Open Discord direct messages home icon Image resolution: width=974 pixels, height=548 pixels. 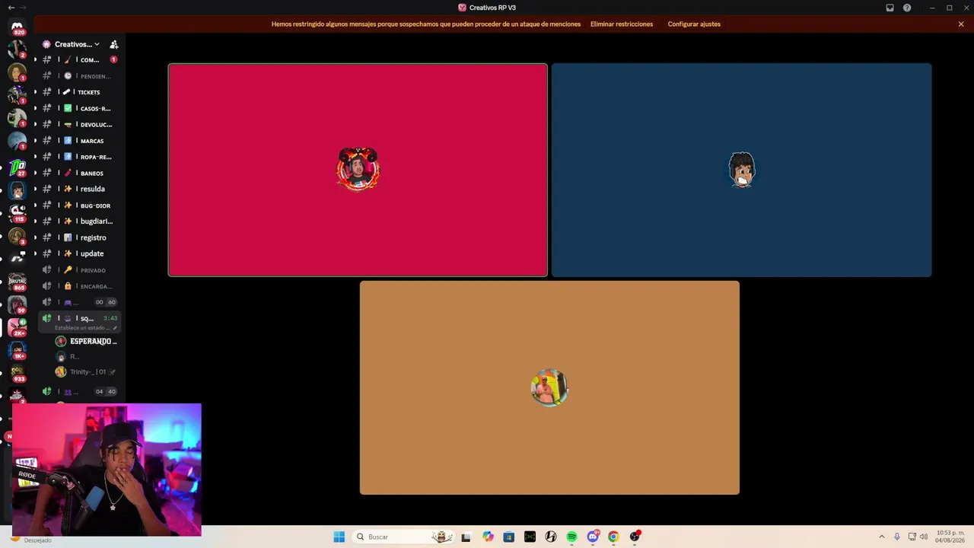pos(17,27)
